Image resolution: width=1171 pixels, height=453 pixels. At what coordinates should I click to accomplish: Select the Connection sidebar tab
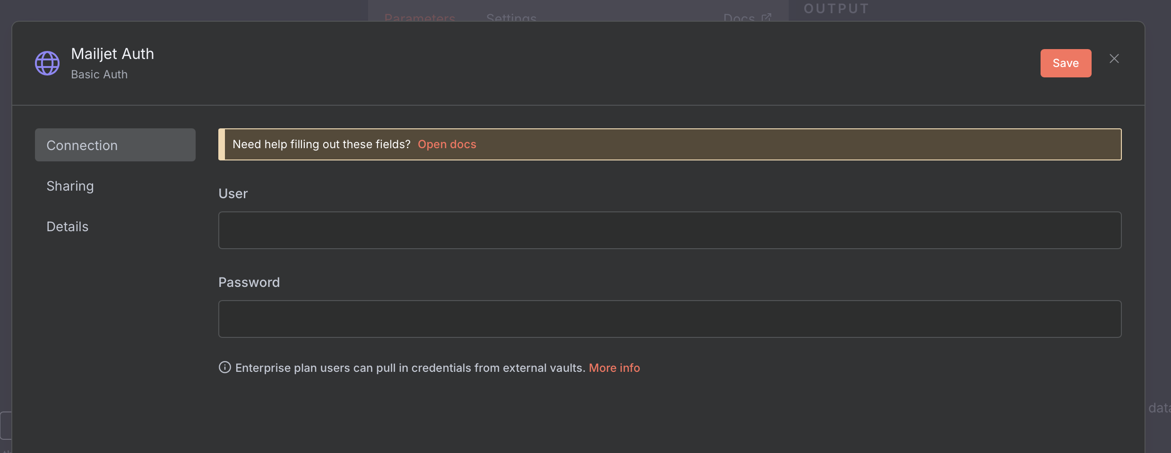(115, 145)
